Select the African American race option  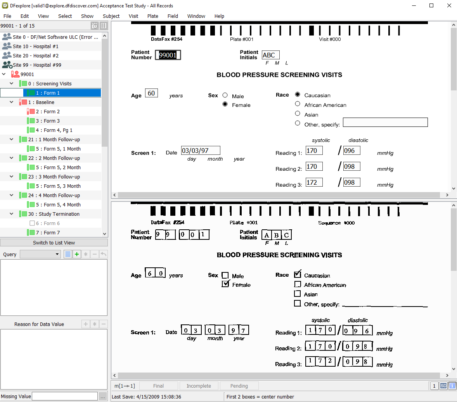[x=298, y=104]
